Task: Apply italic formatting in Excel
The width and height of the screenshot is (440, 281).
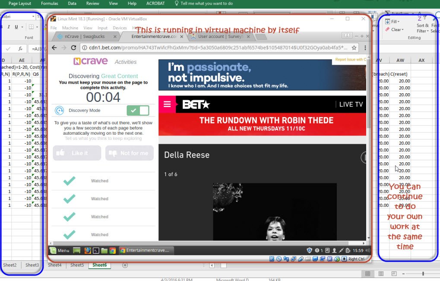Action: click(x=9, y=27)
